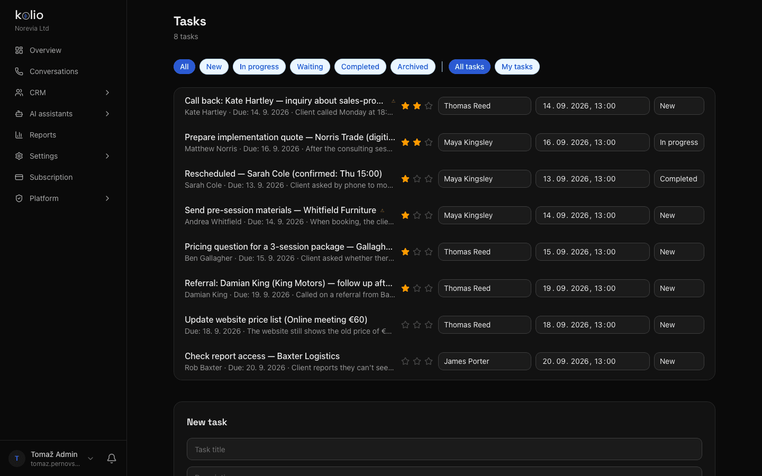Open the Check report access Baxter Logistics task
The height and width of the screenshot is (476, 762).
pyautogui.click(x=262, y=356)
